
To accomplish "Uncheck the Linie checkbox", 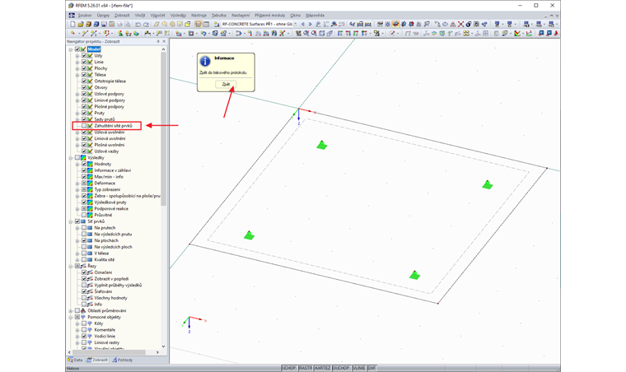I will coord(84,62).
